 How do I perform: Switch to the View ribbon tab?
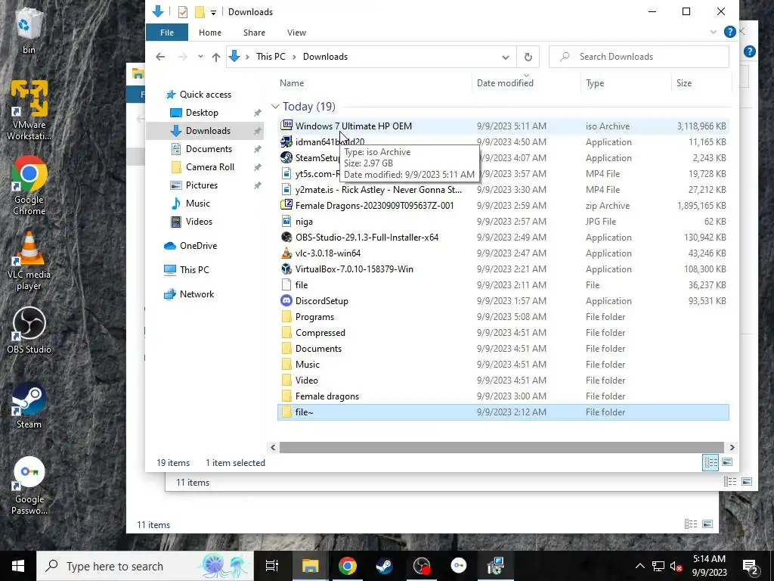296,33
